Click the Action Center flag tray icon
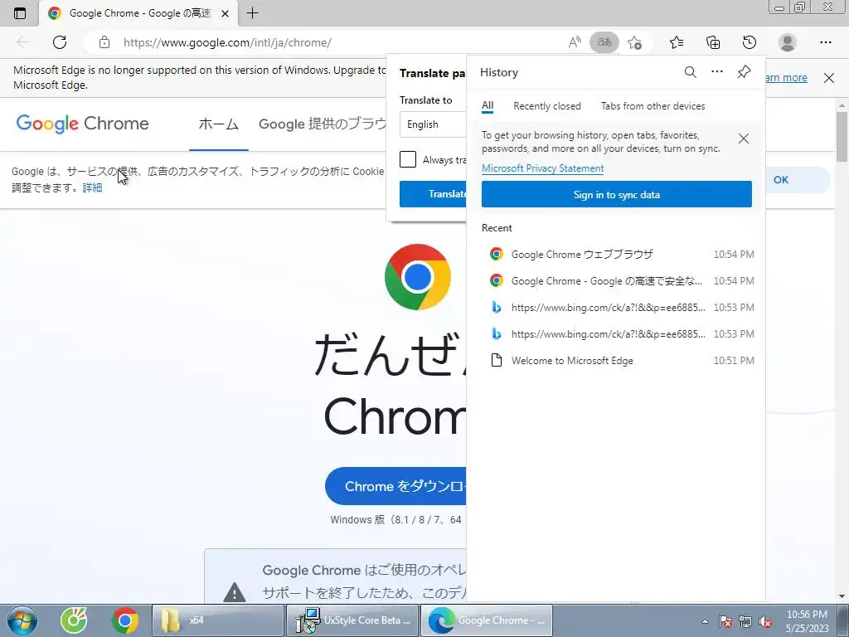The height and width of the screenshot is (637, 849). pyautogui.click(x=725, y=621)
